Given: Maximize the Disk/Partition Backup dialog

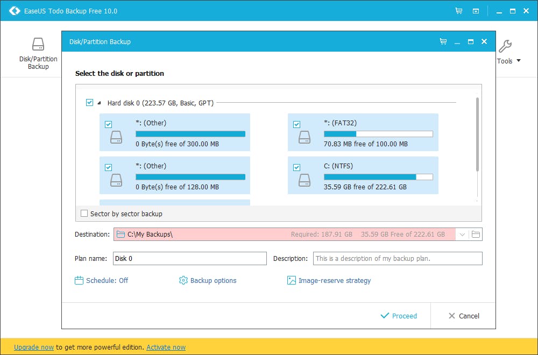Looking at the screenshot, I should pos(471,41).
